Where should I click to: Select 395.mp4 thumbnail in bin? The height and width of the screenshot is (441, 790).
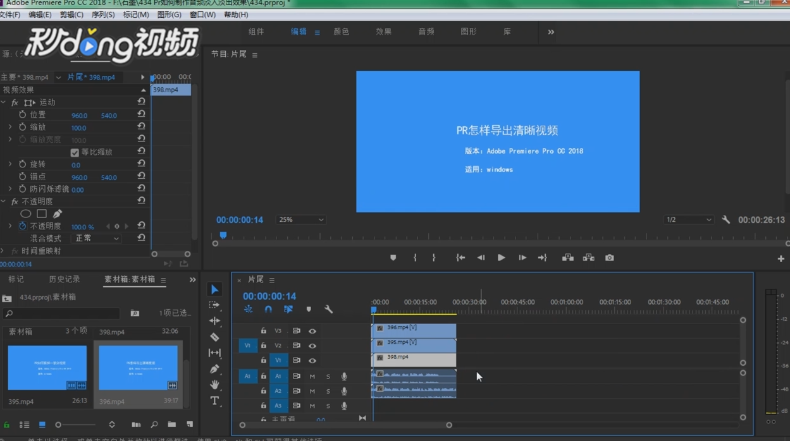(47, 368)
